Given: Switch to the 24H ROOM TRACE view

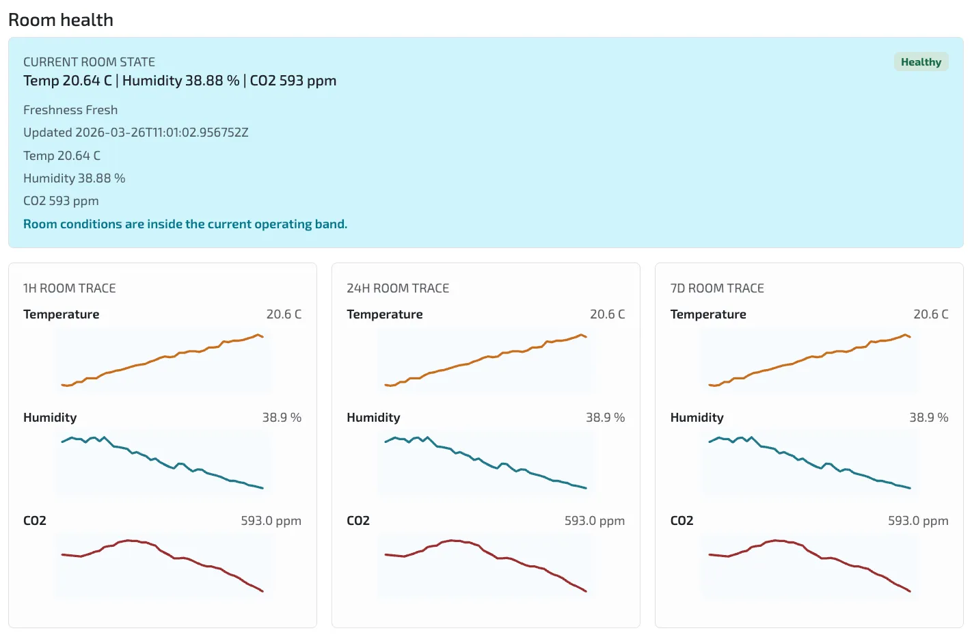Looking at the screenshot, I should (x=397, y=288).
